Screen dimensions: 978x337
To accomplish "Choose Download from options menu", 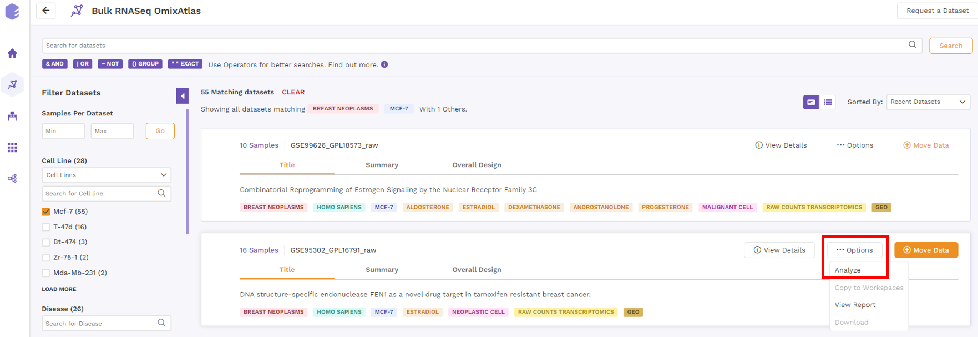I will 852,322.
